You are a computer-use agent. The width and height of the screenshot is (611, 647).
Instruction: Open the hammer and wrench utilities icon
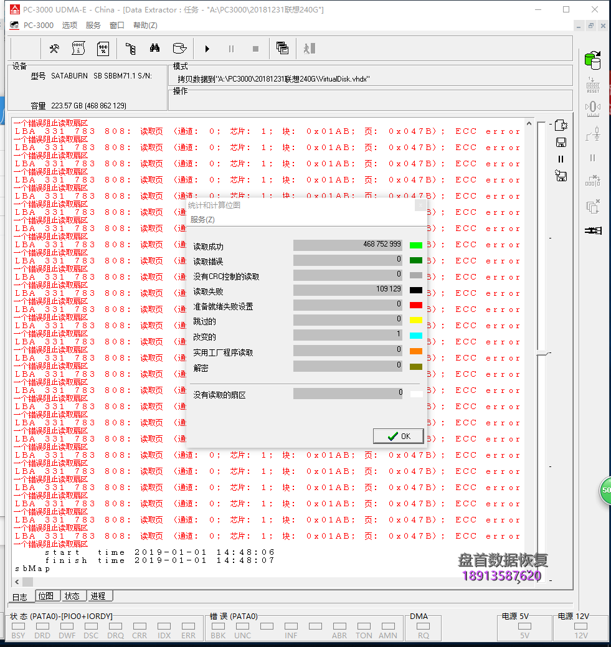(54, 49)
